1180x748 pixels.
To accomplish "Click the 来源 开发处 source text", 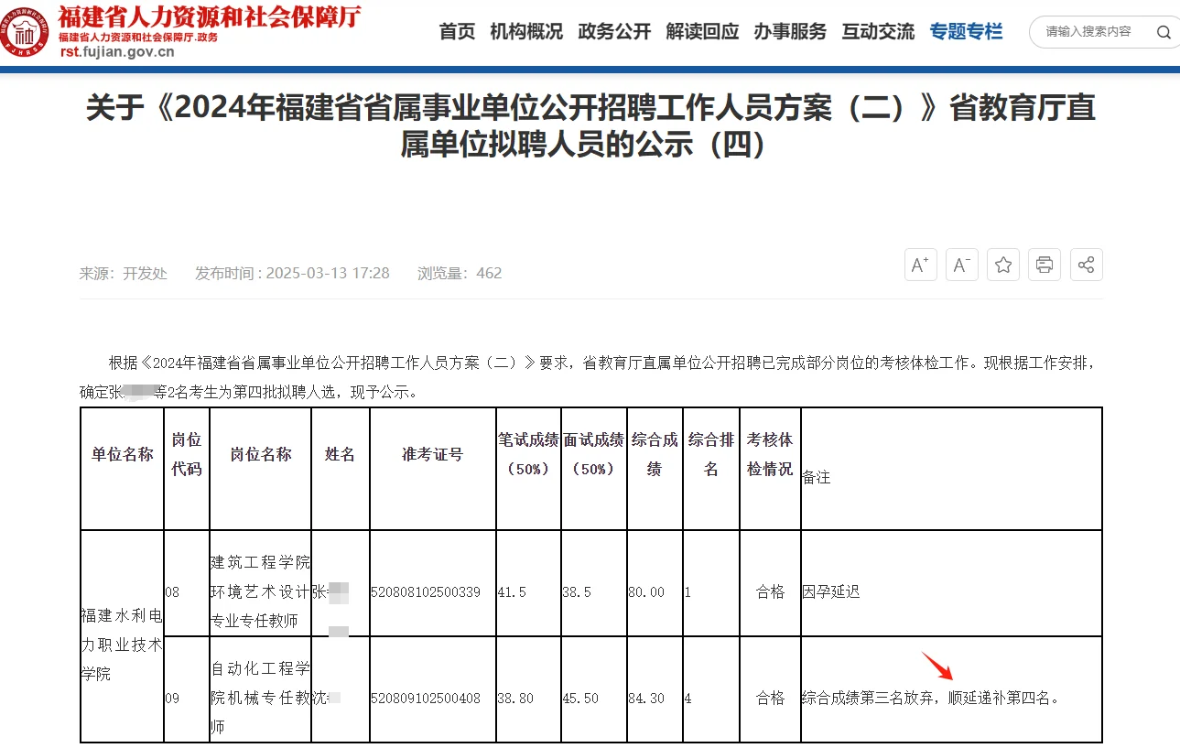I will 122,272.
